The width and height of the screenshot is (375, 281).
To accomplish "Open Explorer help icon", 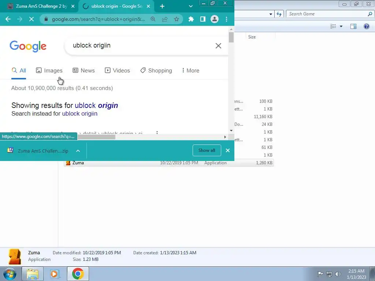I will click(x=366, y=26).
